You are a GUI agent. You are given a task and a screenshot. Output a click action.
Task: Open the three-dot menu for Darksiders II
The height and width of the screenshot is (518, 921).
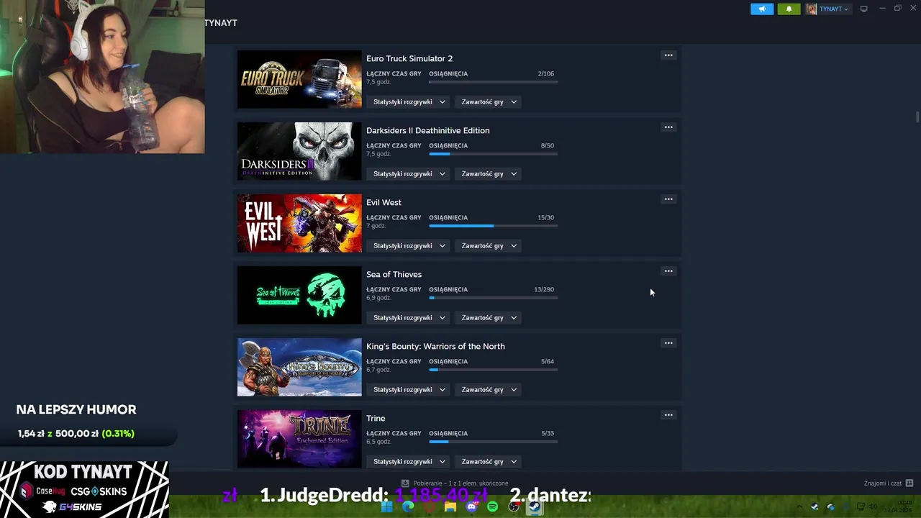668,127
